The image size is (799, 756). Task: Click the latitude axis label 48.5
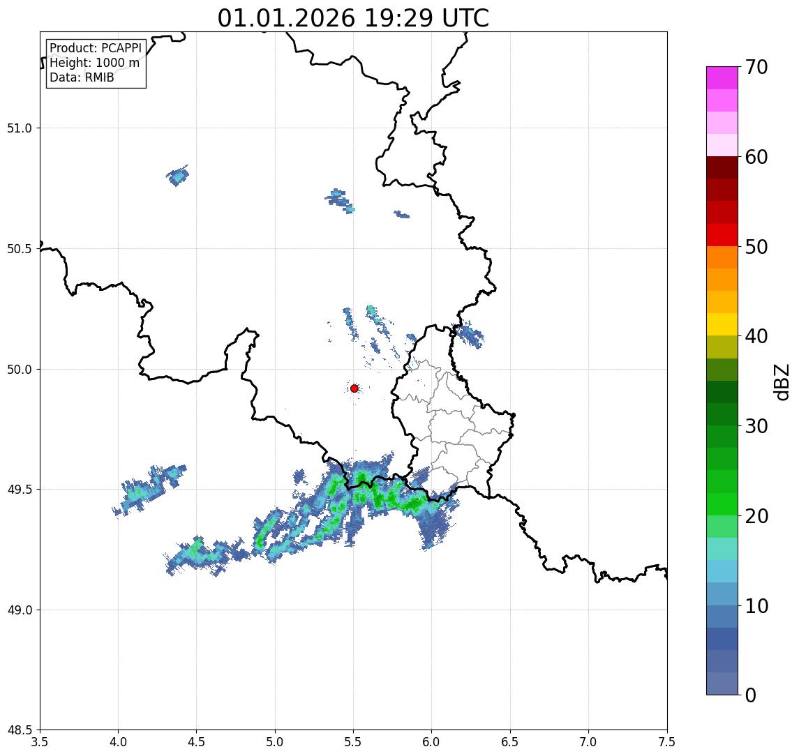(x=20, y=730)
